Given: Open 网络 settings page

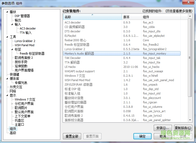Looking at the screenshot, I should pos(13,91).
